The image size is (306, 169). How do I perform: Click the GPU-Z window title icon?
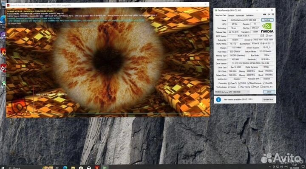point(216,10)
